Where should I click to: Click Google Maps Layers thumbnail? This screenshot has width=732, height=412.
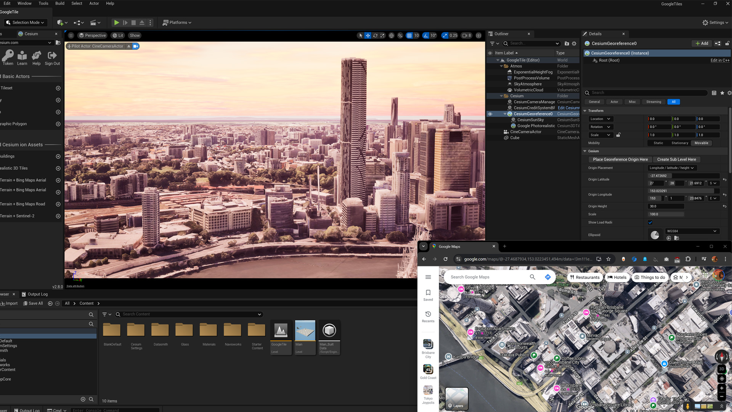(457, 398)
